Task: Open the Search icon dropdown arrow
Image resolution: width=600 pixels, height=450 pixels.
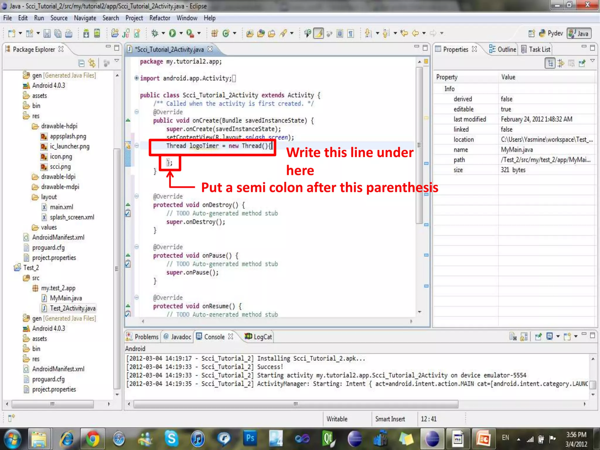Action: pyautogui.click(x=292, y=33)
